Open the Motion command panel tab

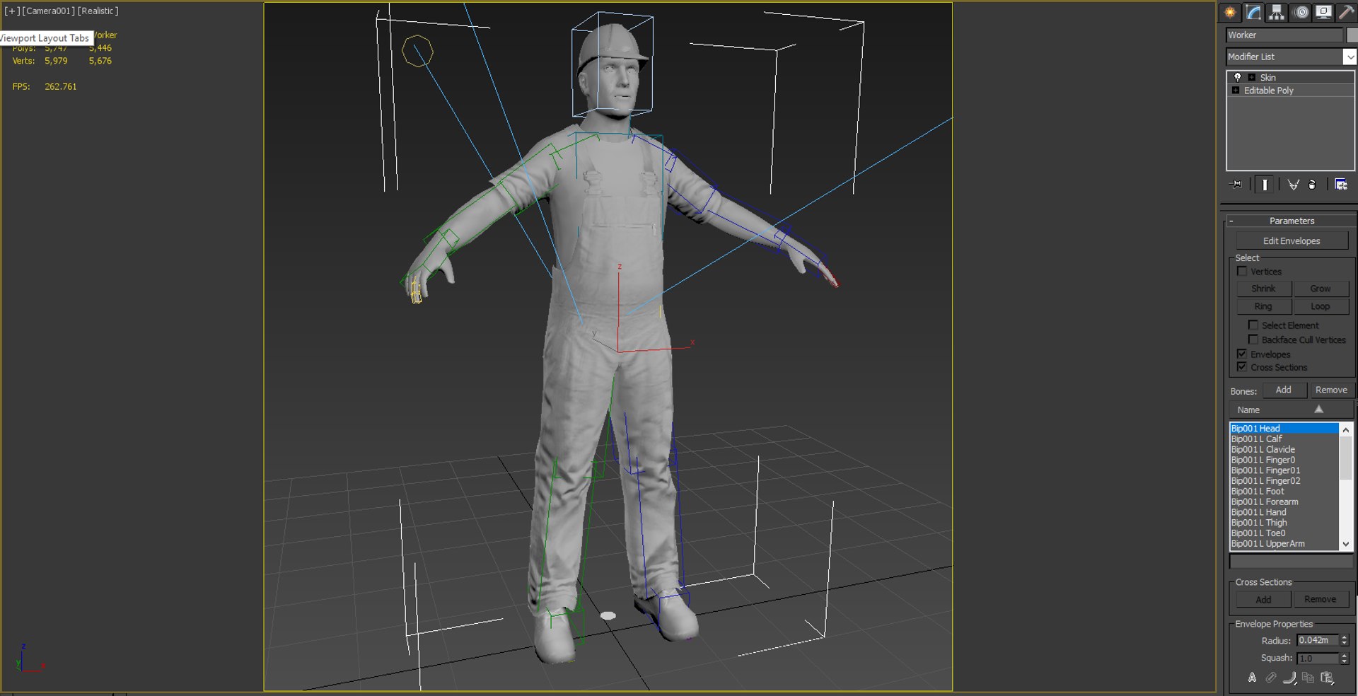coord(1301,12)
